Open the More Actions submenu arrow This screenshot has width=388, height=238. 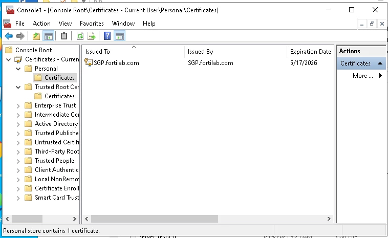pyautogui.click(x=380, y=76)
